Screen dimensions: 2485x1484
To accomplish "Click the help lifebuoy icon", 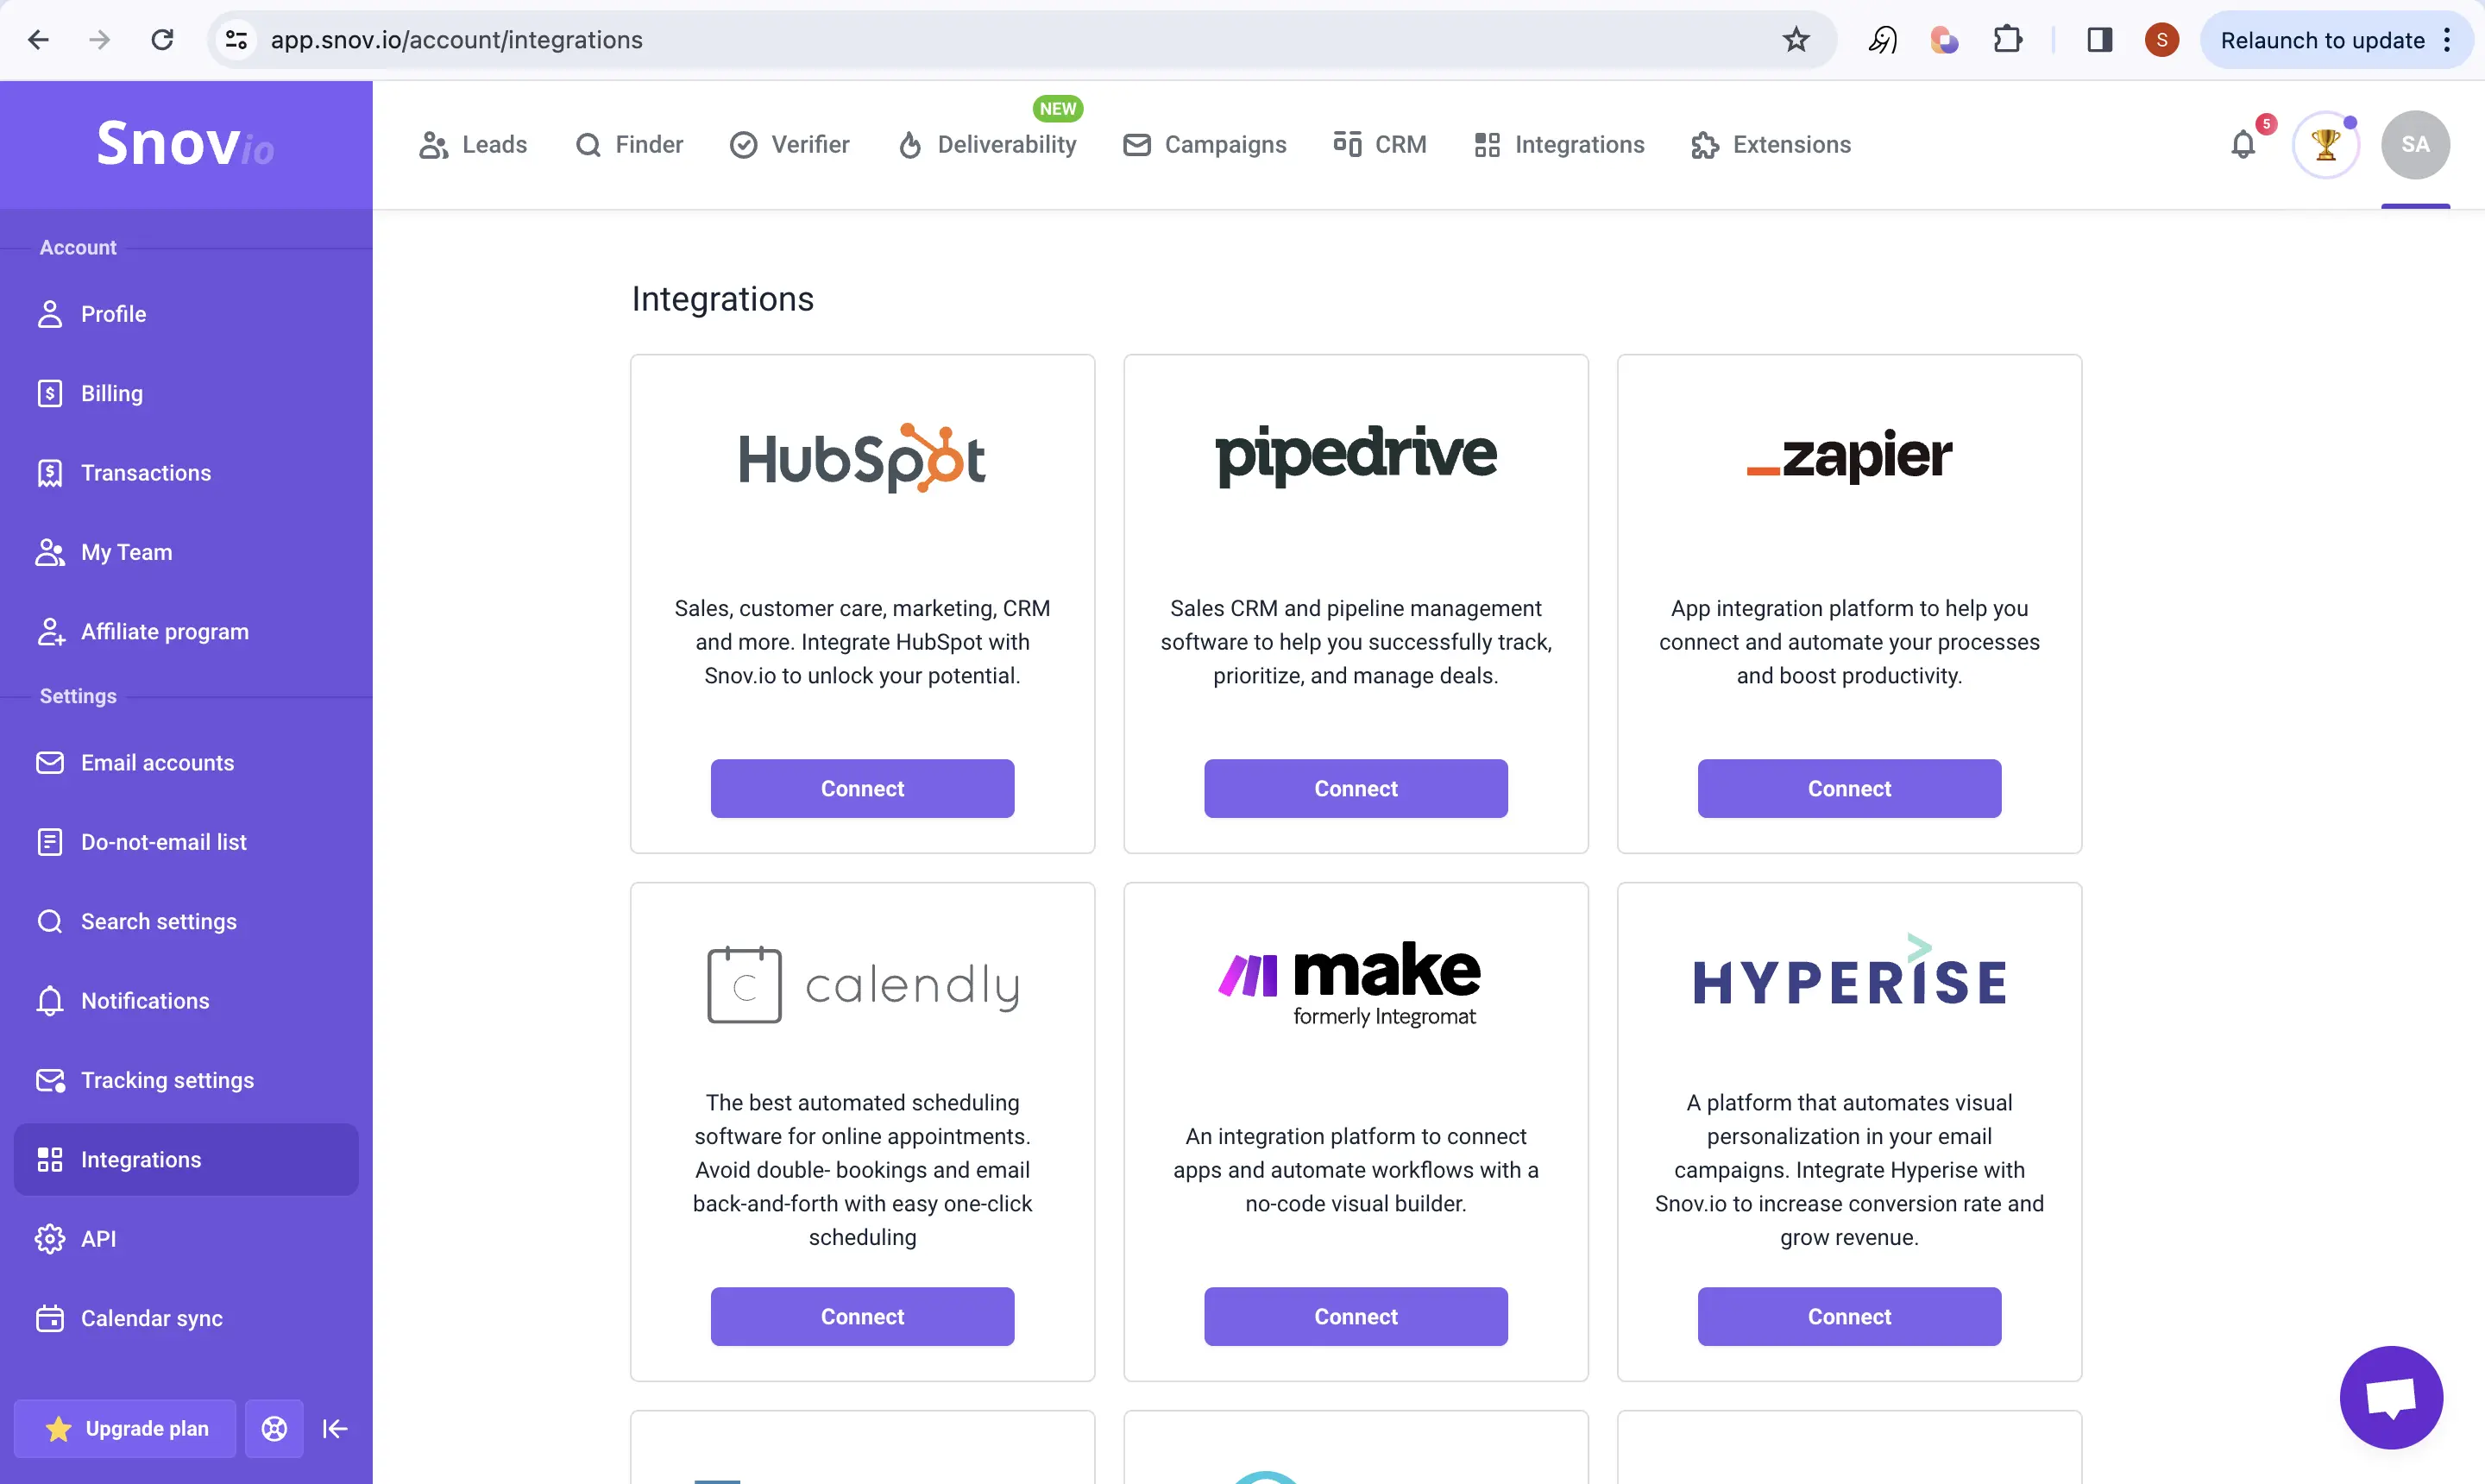I will pos(274,1428).
